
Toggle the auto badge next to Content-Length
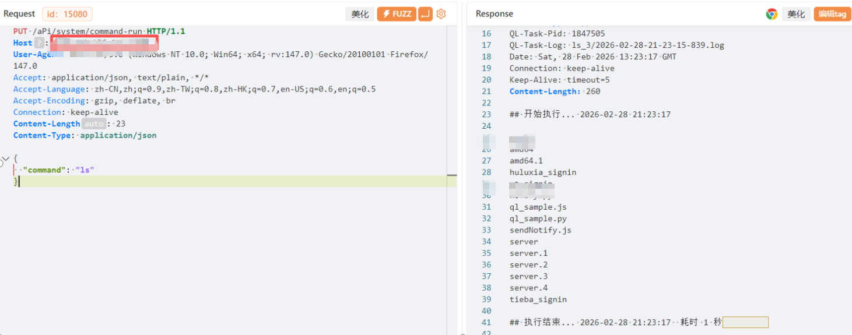click(x=93, y=124)
